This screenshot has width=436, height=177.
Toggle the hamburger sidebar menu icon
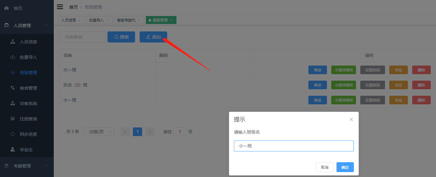pos(60,7)
